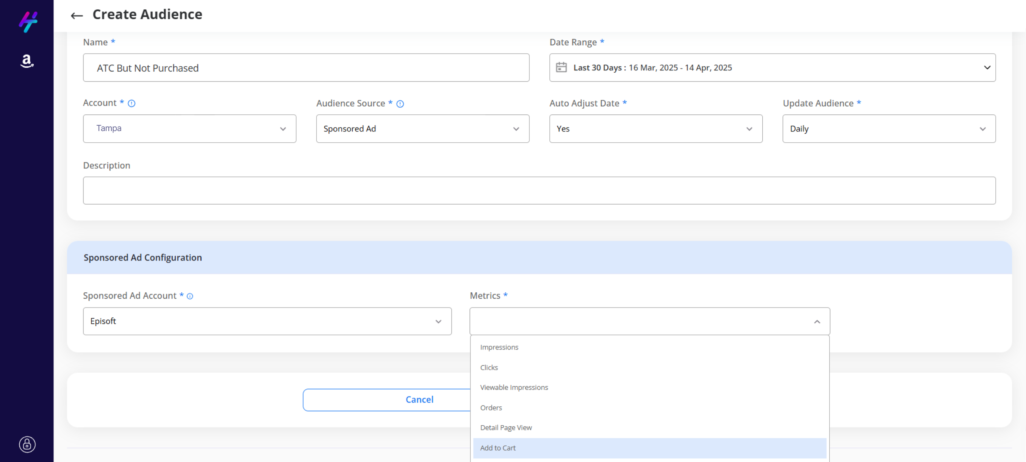Click the app logo in sidebar
The width and height of the screenshot is (1026, 462).
(x=28, y=22)
